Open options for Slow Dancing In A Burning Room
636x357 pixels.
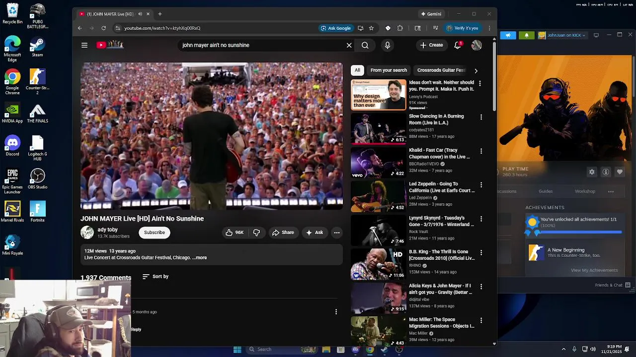(x=481, y=118)
